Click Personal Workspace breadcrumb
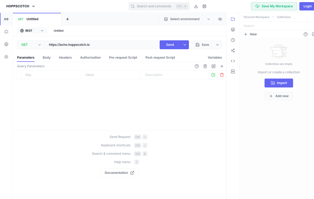Screen dimensions: 314x199 click(256, 17)
